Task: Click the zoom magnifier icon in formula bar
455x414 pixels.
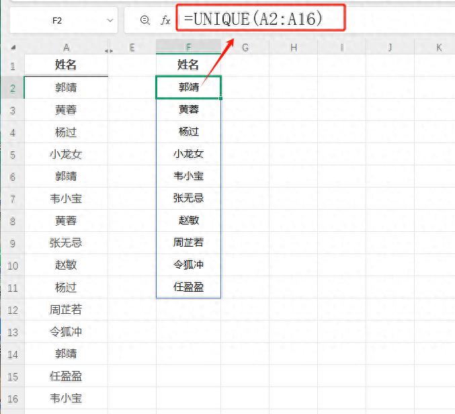Action: pyautogui.click(x=144, y=20)
